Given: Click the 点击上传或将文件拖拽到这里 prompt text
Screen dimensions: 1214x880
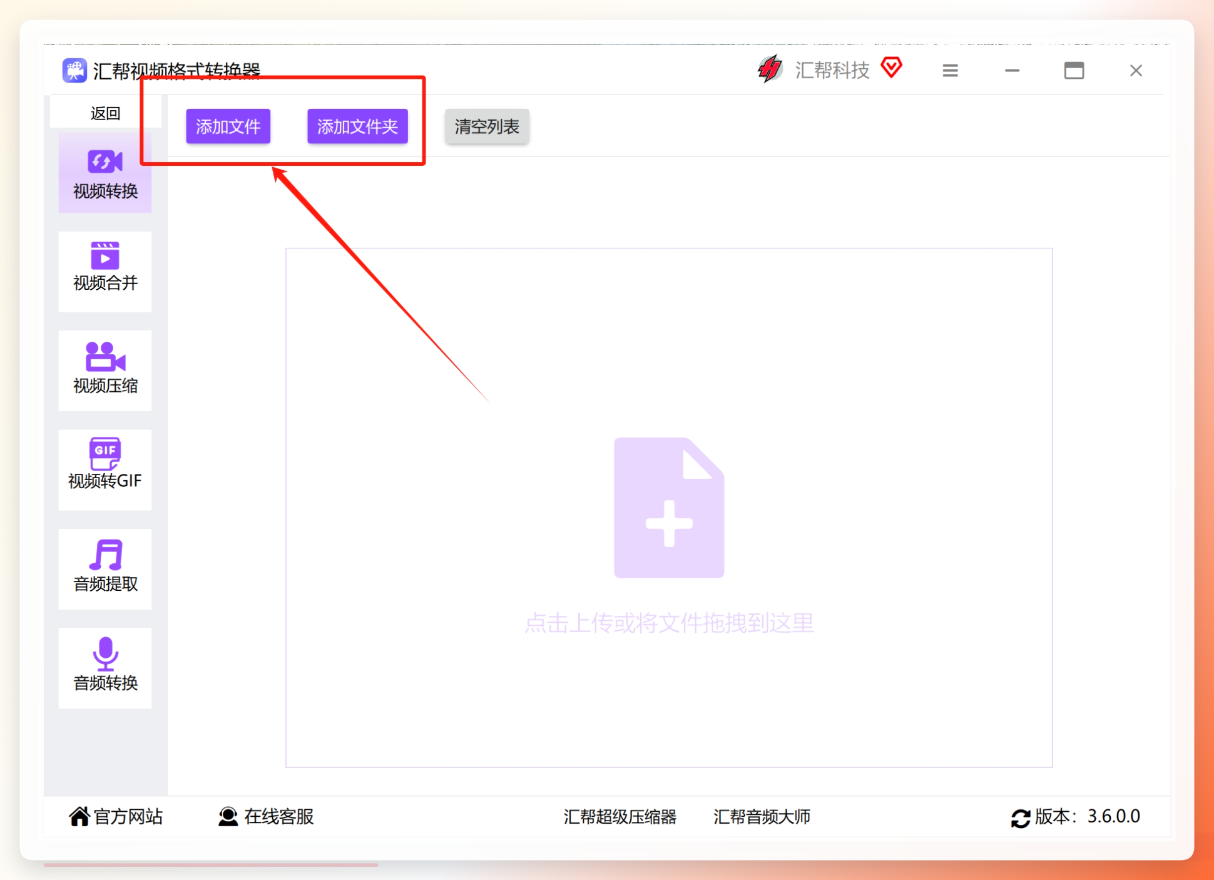Looking at the screenshot, I should click(669, 623).
